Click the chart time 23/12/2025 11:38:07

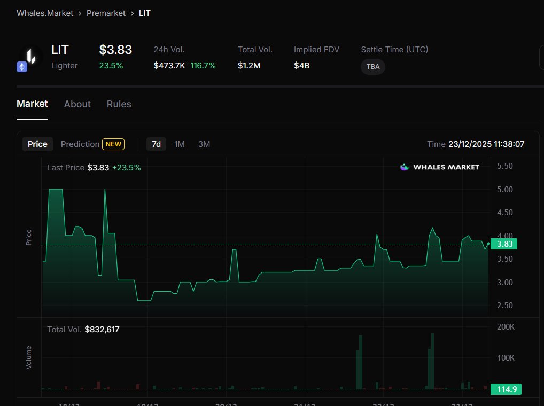pyautogui.click(x=486, y=144)
